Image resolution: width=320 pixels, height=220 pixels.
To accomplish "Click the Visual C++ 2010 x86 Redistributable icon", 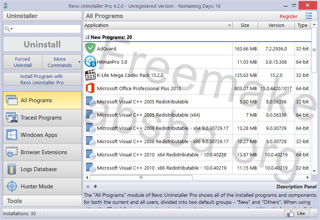I will point(91,168).
